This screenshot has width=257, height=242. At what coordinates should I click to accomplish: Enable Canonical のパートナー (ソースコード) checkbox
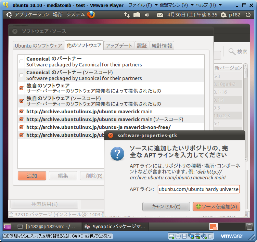(x=21, y=75)
